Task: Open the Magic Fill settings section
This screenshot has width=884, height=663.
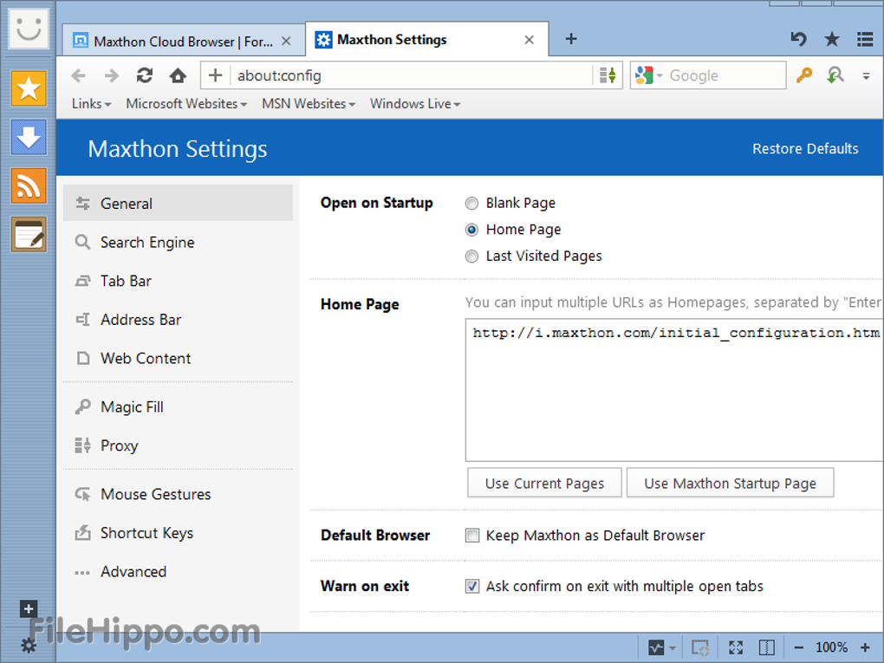Action: 178,406
